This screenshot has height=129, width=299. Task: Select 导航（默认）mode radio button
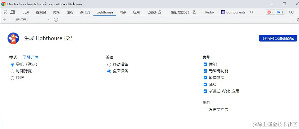12,64
